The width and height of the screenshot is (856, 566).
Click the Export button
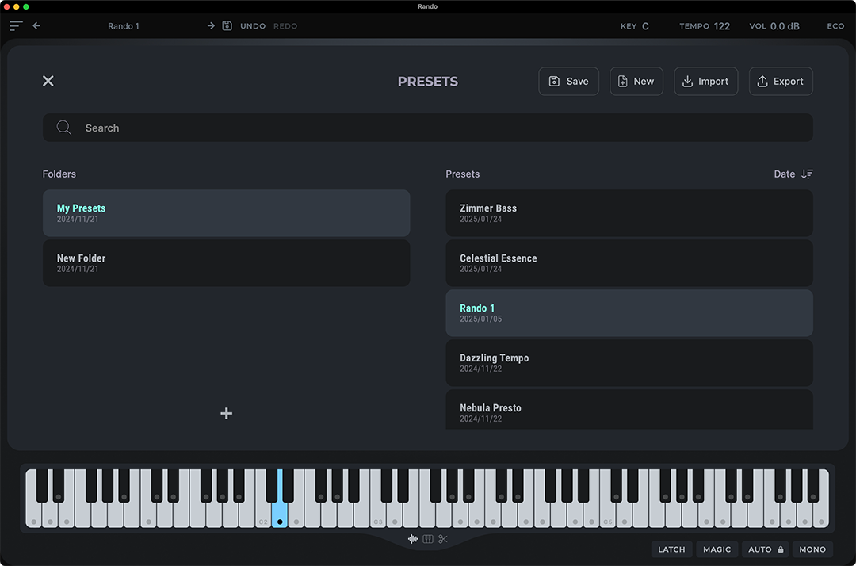(781, 81)
